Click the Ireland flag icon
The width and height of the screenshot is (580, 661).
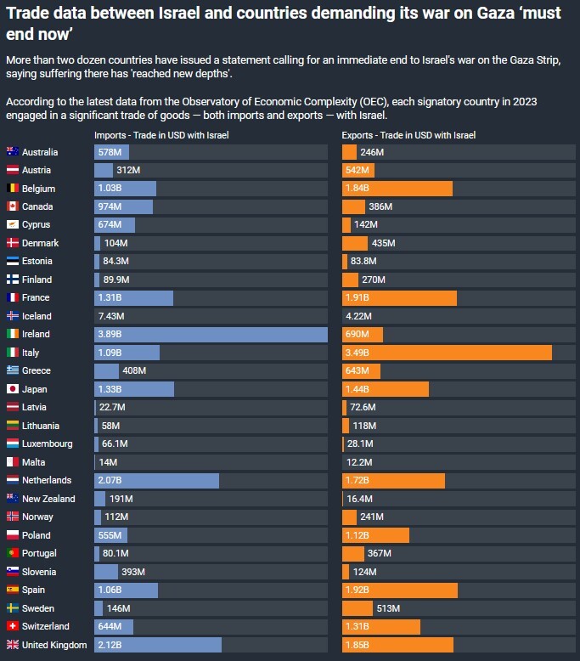click(12, 334)
